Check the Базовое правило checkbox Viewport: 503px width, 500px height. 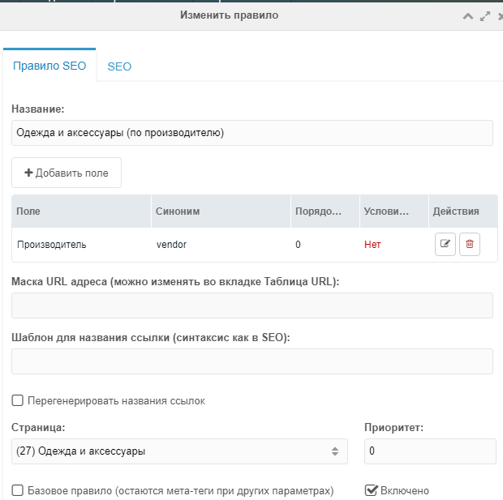17,490
